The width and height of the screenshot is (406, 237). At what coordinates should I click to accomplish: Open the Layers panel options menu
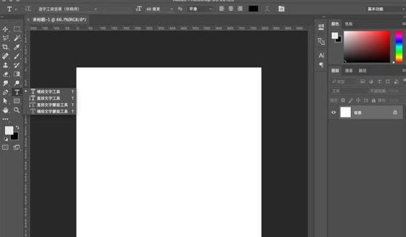(x=403, y=70)
